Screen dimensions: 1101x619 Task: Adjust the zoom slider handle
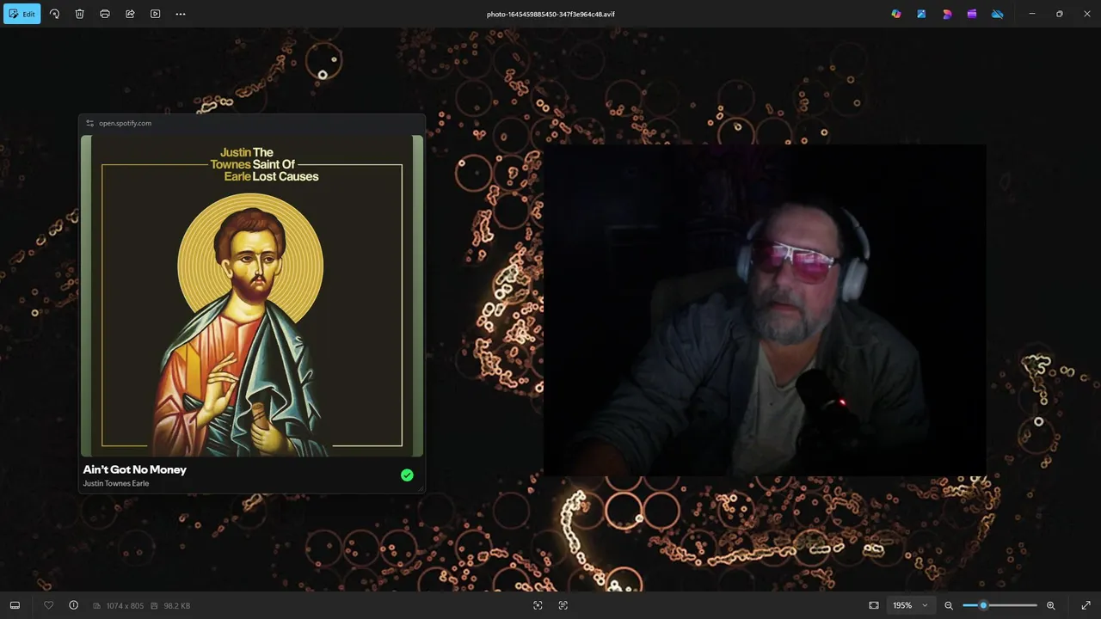(983, 605)
